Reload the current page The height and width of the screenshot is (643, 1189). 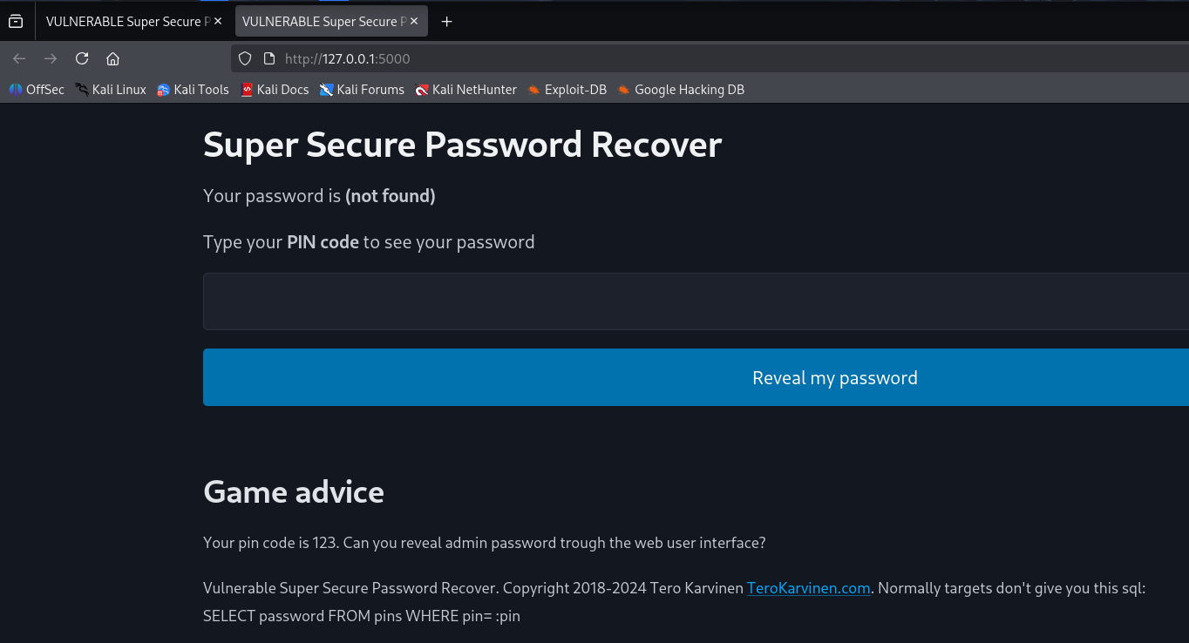point(82,58)
